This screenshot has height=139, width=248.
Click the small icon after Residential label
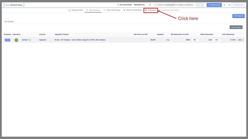[150, 5]
